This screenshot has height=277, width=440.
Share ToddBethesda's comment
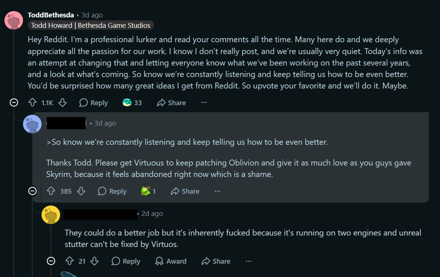(x=171, y=103)
